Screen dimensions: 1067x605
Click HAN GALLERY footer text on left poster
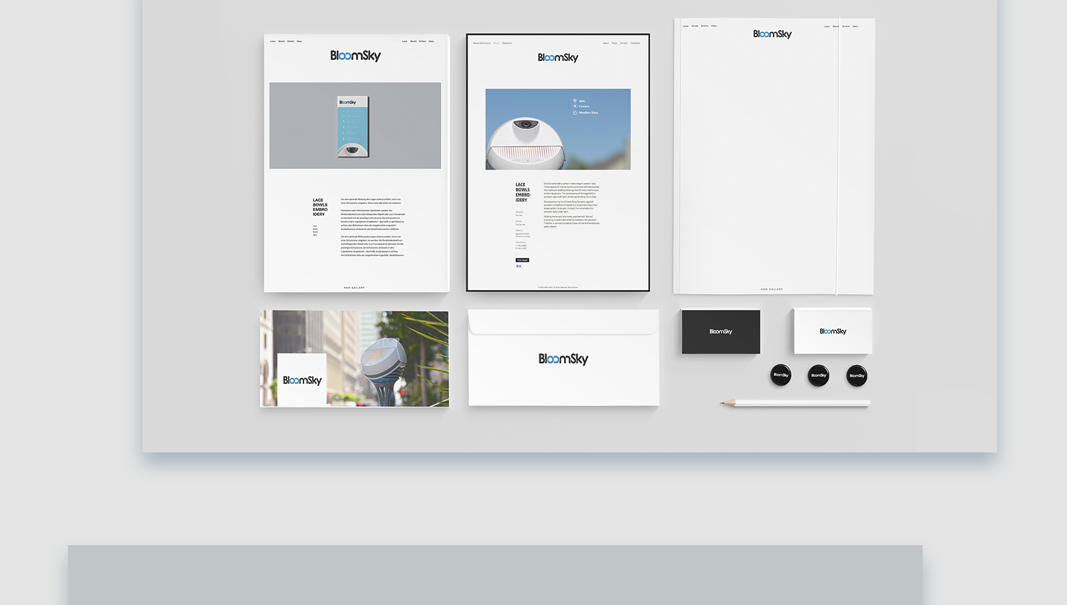click(354, 287)
